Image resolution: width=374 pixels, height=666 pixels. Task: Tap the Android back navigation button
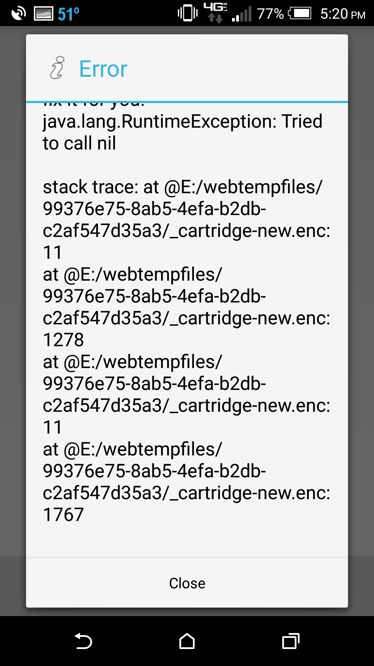pos(83,641)
